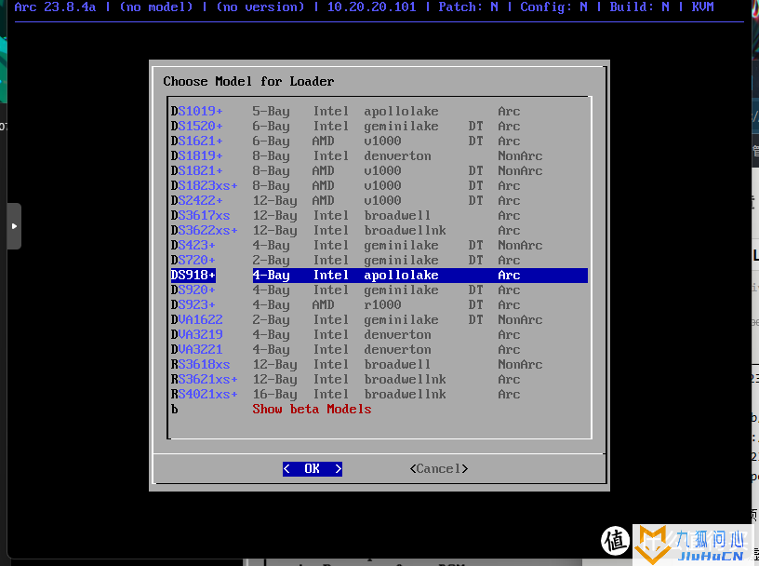
Task: Click the highlighted DS918+ row
Action: tap(379, 276)
